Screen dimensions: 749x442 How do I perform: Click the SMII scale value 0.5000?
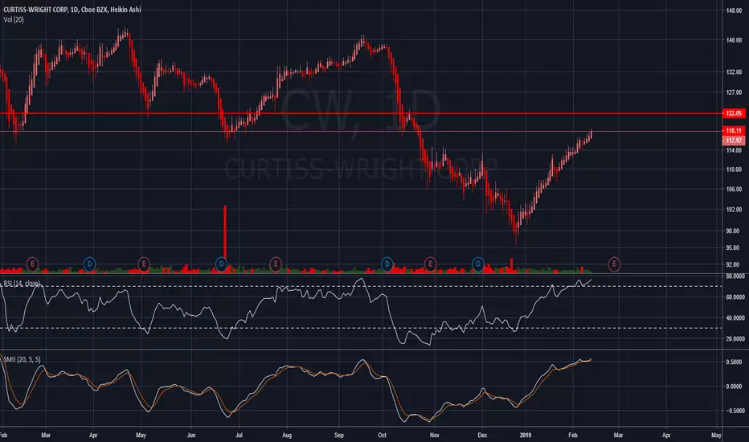735,362
